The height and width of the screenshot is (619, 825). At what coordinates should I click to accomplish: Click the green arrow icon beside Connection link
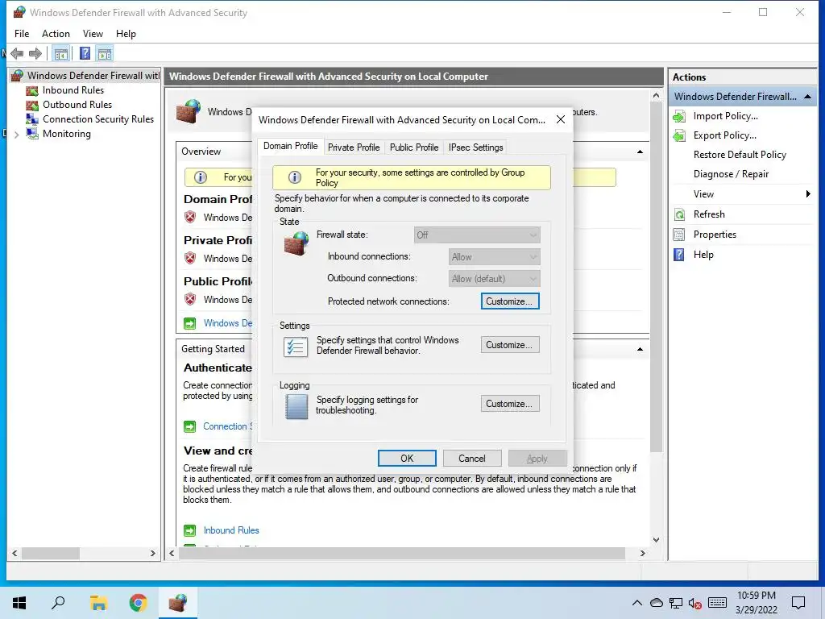coord(189,426)
